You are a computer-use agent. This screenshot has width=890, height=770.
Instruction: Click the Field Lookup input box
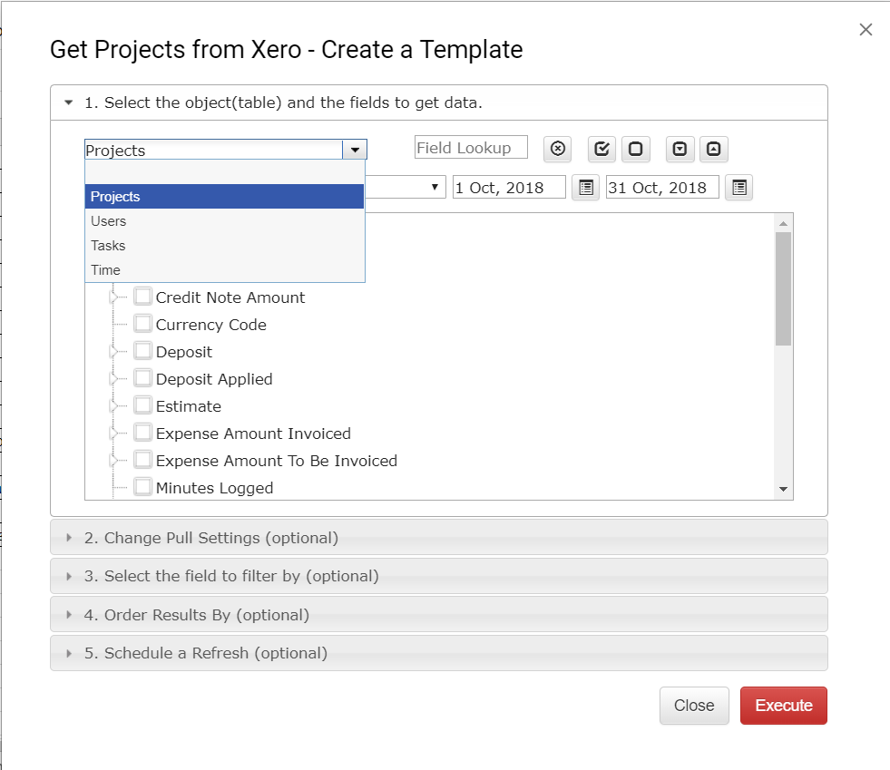[x=471, y=148]
